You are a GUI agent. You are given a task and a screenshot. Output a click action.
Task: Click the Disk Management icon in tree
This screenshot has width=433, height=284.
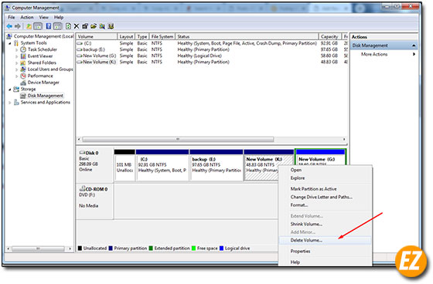point(23,96)
